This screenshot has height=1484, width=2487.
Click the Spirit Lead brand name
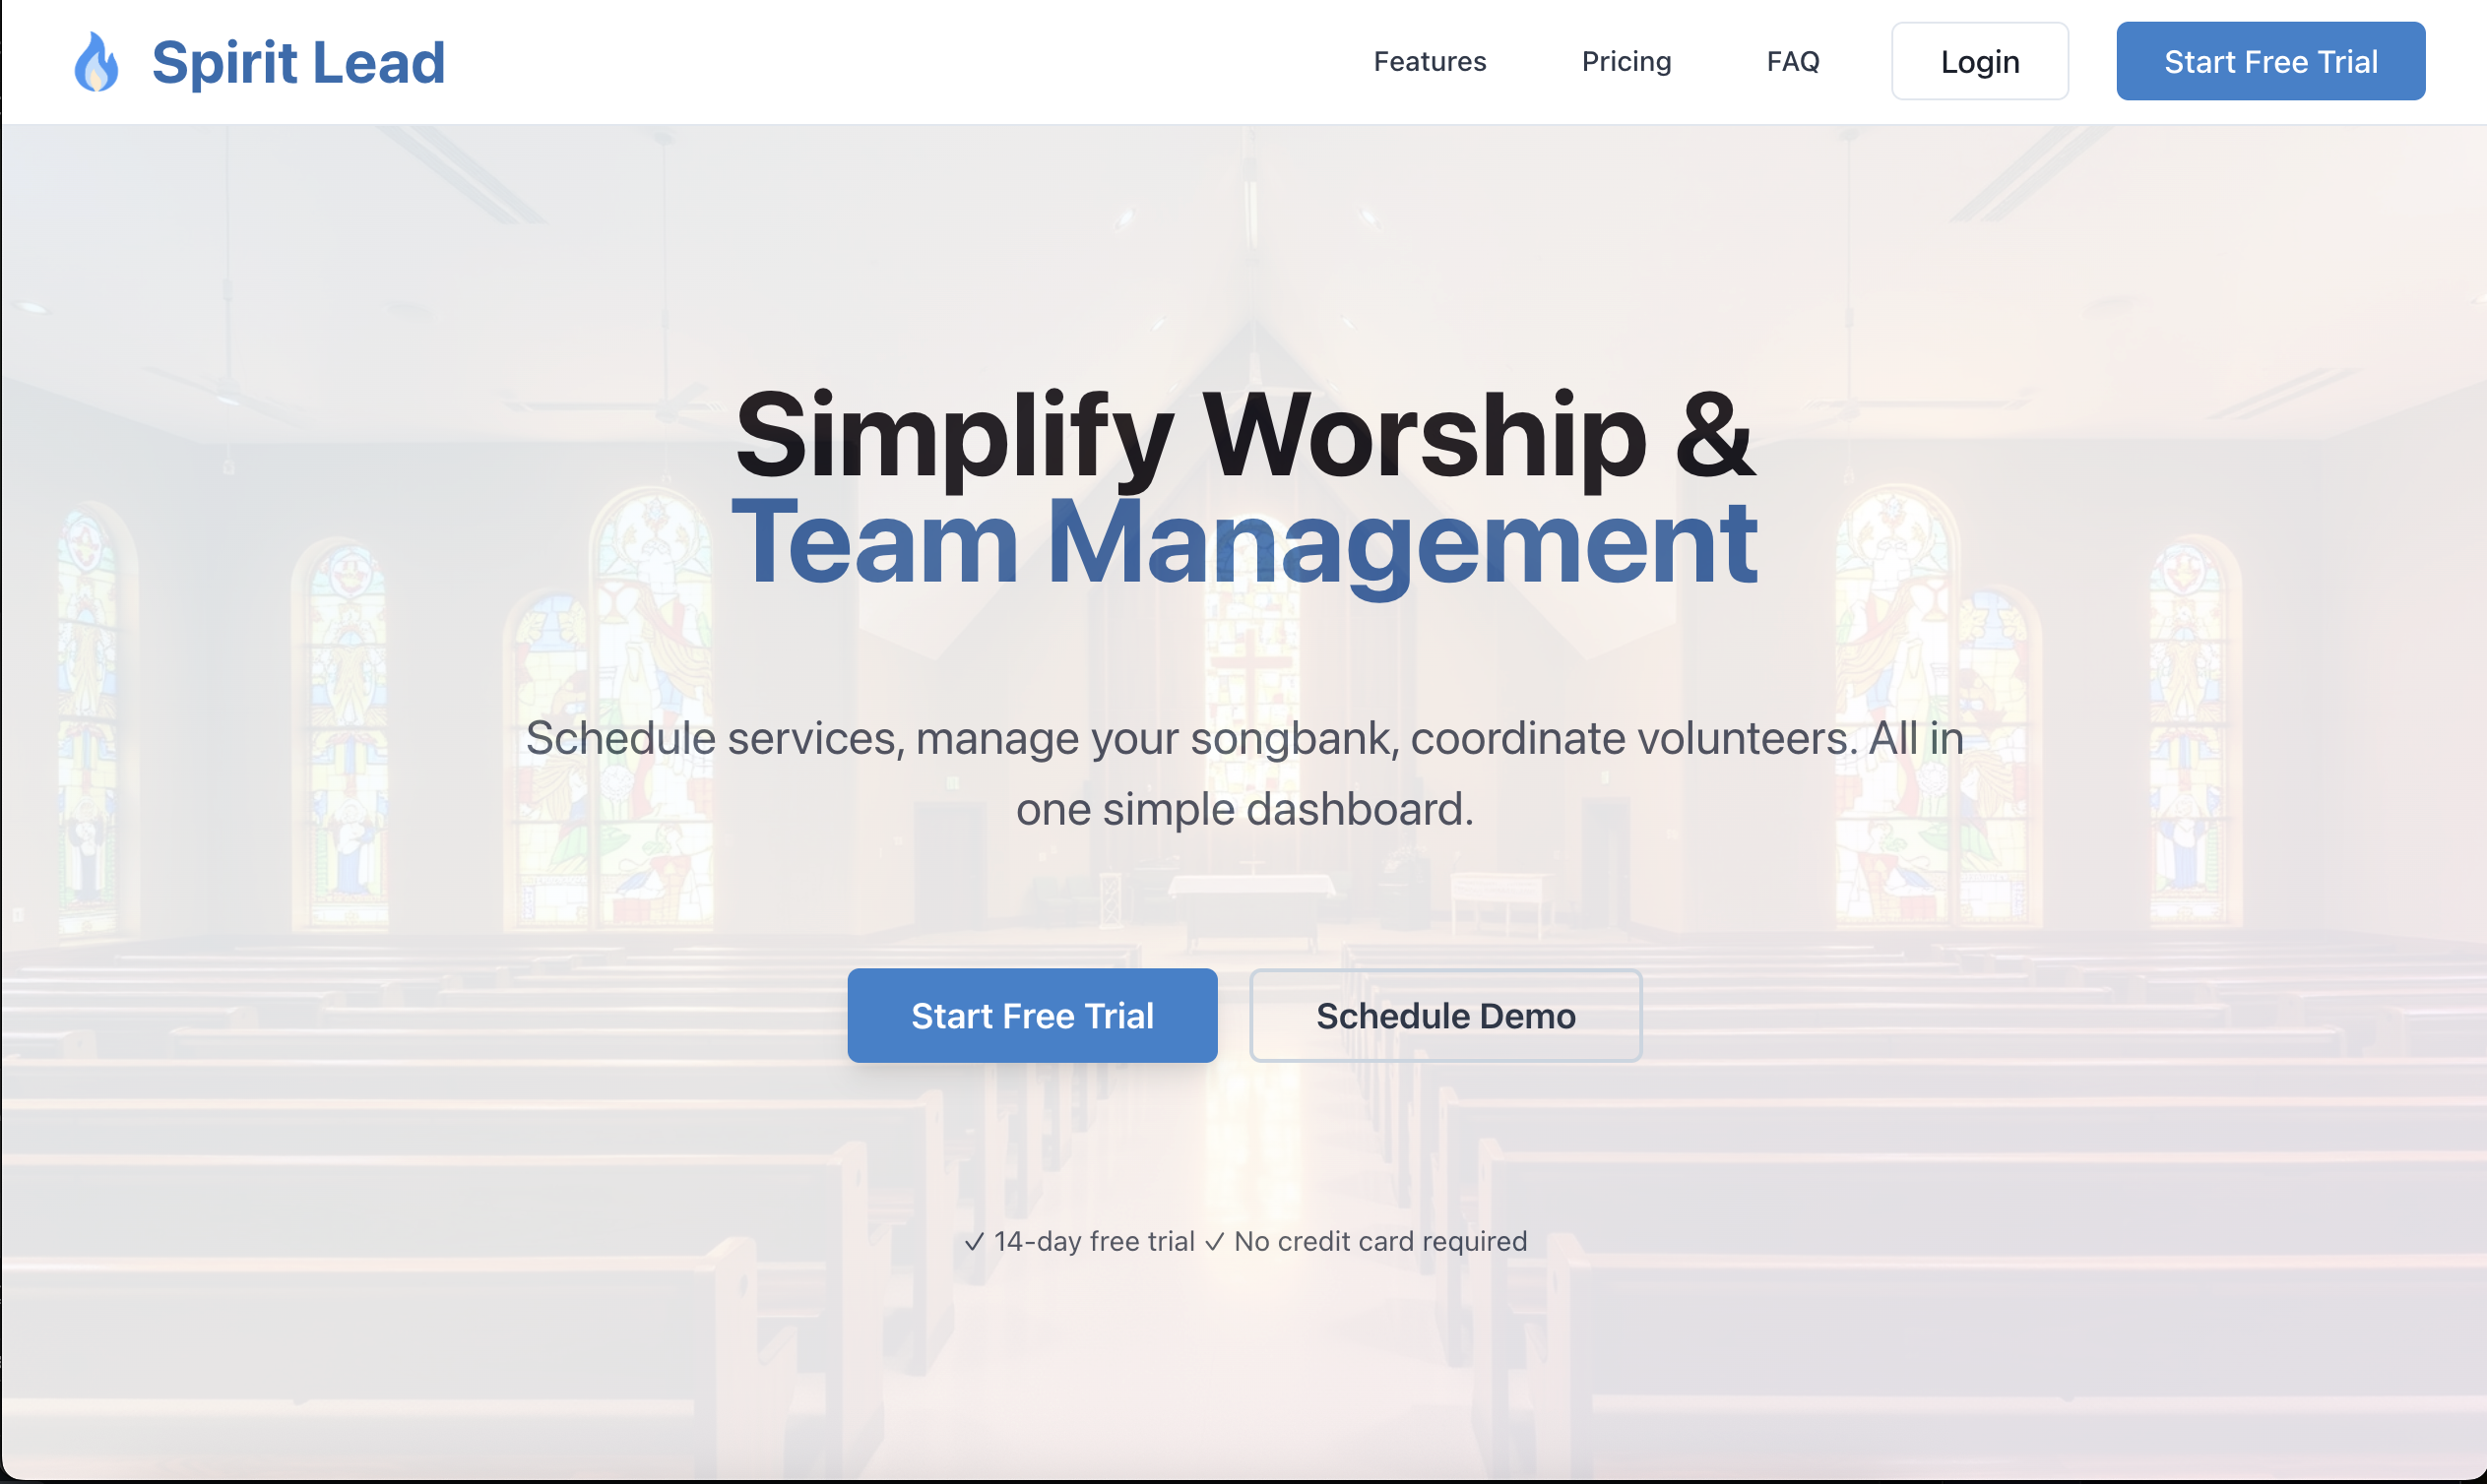click(298, 62)
